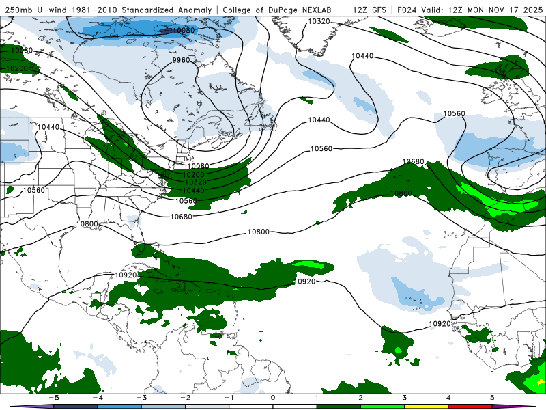Click the '1' legend tick label
This screenshot has width=546, height=410.
coord(317,398)
